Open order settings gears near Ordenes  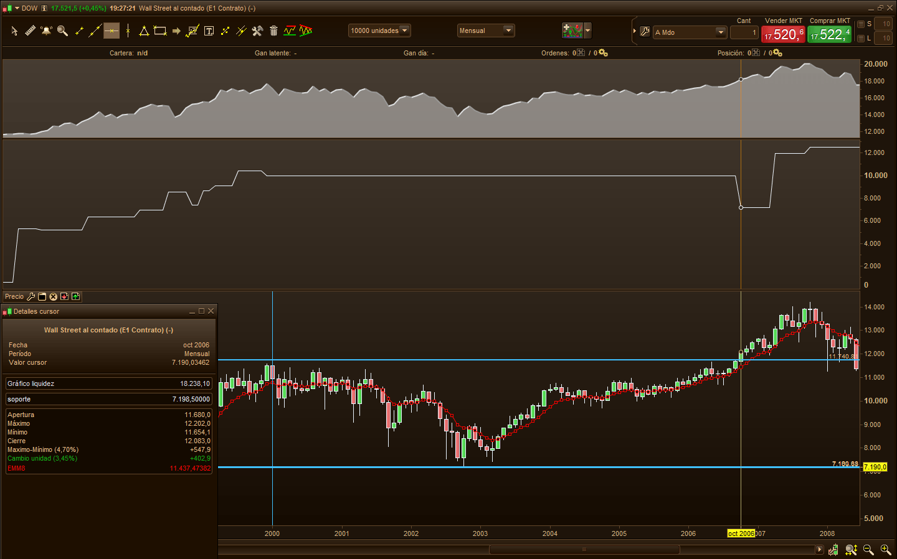pyautogui.click(x=603, y=53)
